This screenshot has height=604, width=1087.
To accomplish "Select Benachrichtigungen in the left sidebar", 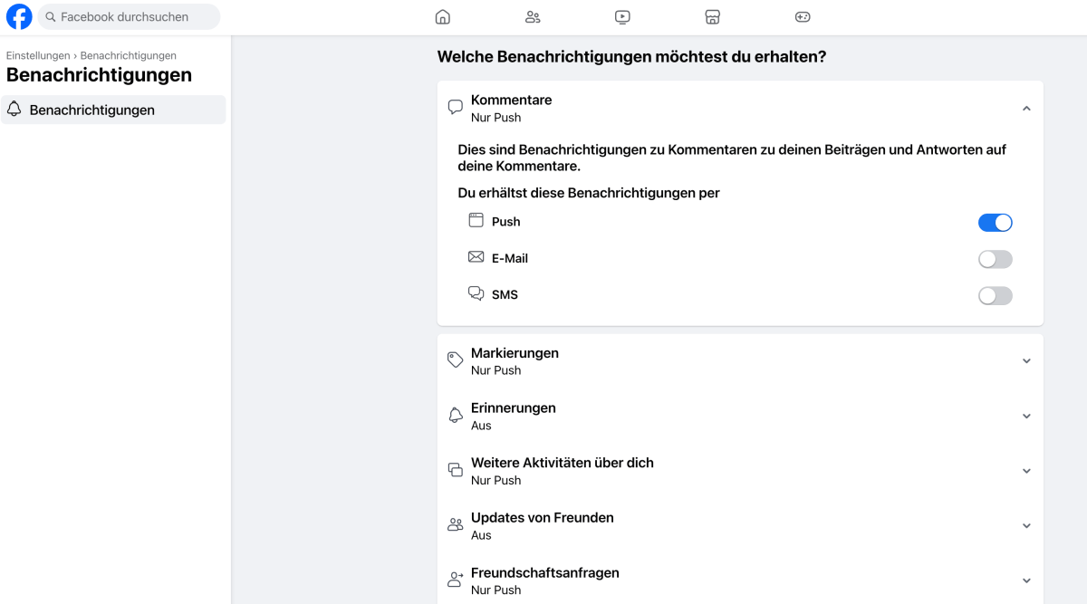I will click(x=113, y=110).
